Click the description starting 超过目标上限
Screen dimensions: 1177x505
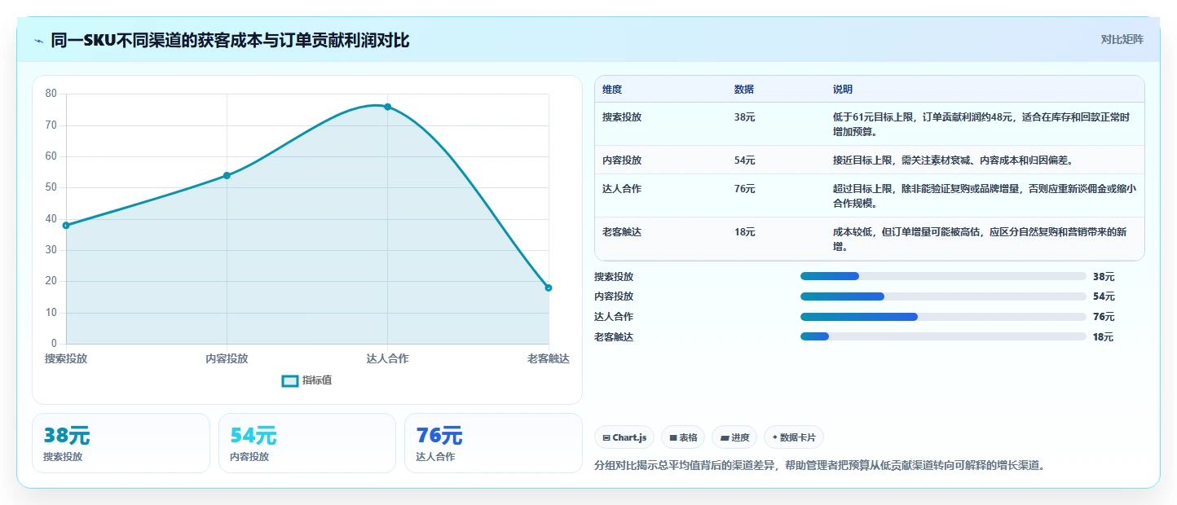984,196
